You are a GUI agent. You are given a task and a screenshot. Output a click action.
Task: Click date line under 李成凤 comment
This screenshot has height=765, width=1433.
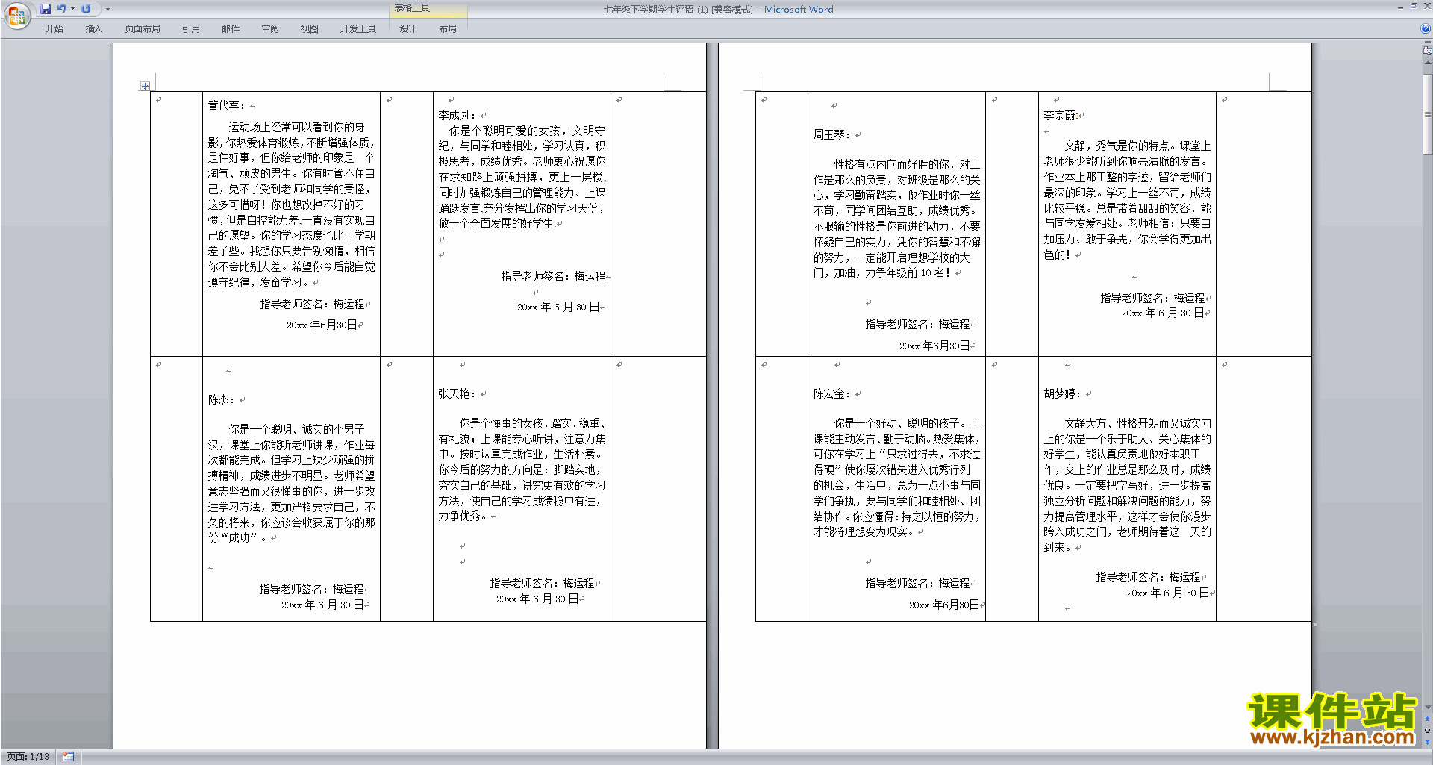559,307
